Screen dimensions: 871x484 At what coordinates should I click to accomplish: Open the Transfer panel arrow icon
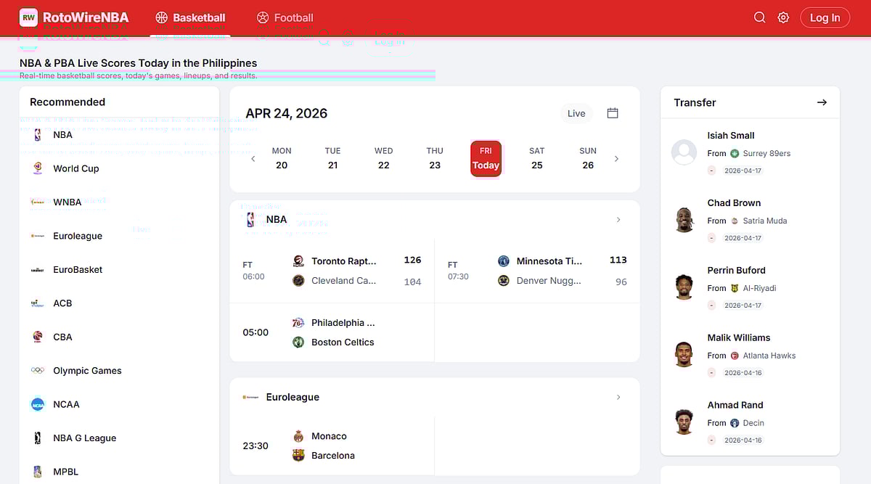tap(822, 102)
